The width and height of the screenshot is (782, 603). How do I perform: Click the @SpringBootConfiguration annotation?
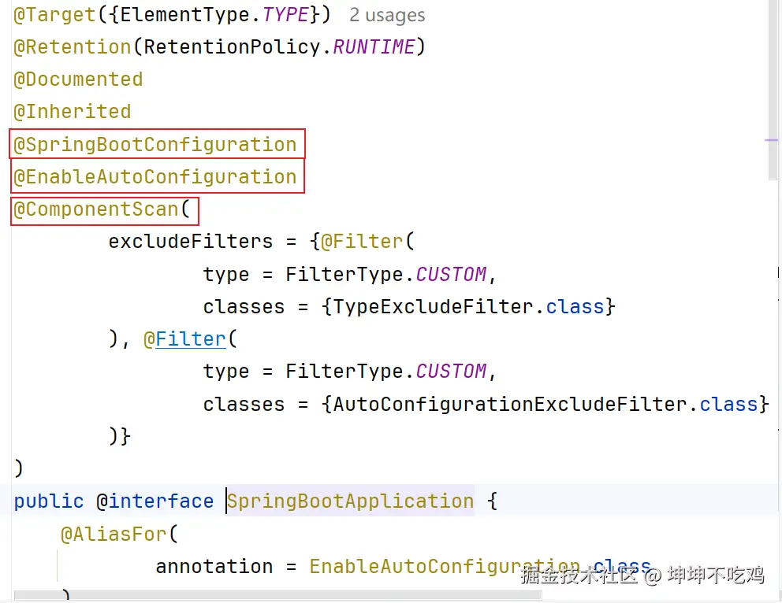(x=155, y=144)
